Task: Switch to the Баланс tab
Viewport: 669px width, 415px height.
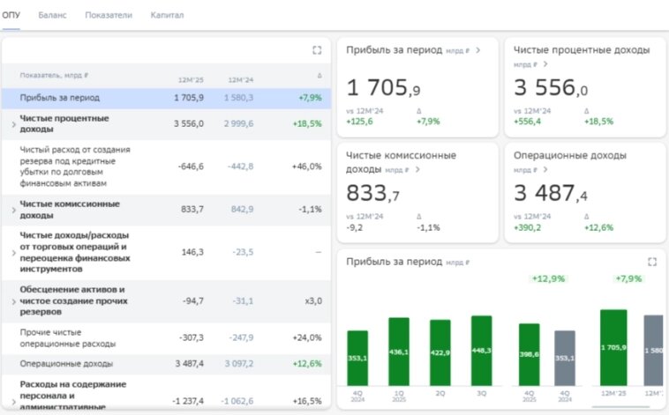Action: (52, 15)
